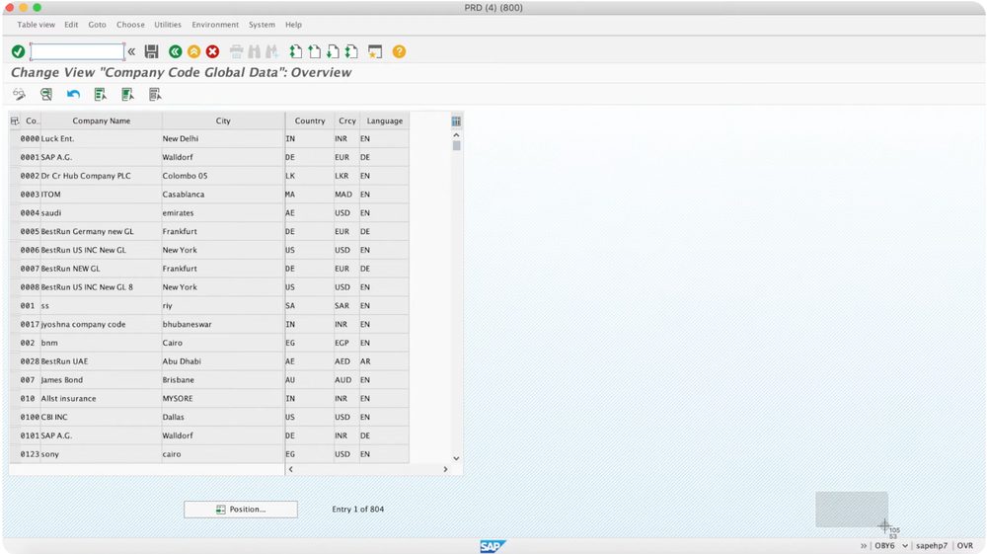Click the blue Undo arrow icon
This screenshot has height=554, width=987.
(73, 95)
